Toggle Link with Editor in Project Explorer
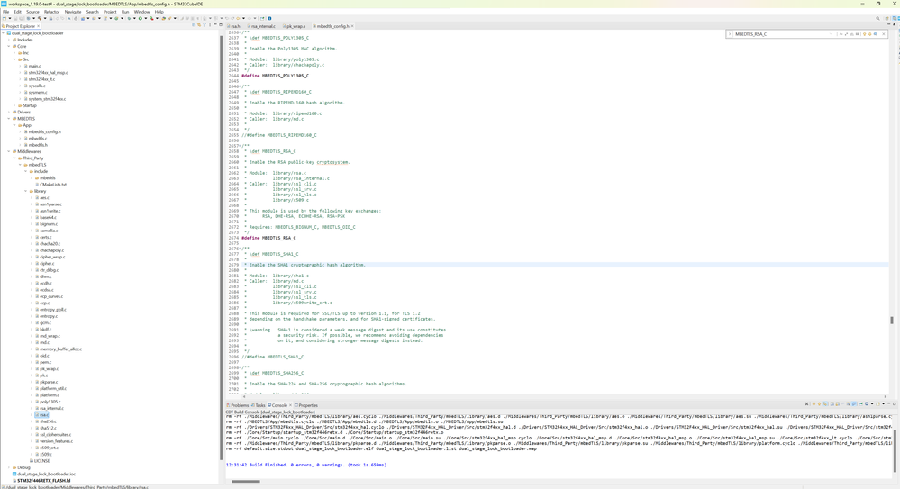Image resolution: width=900 pixels, height=489 pixels. point(198,25)
